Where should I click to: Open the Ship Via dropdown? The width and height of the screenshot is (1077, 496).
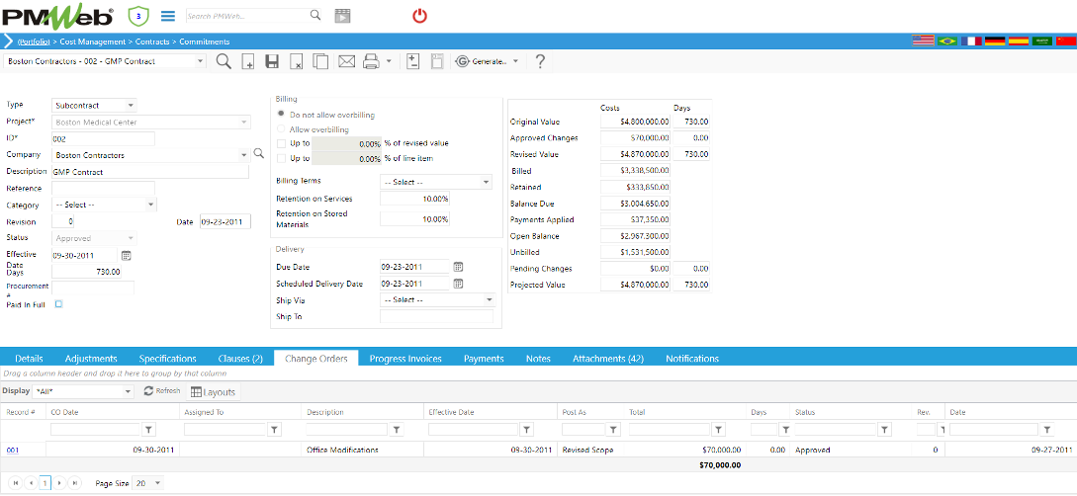[x=489, y=299]
